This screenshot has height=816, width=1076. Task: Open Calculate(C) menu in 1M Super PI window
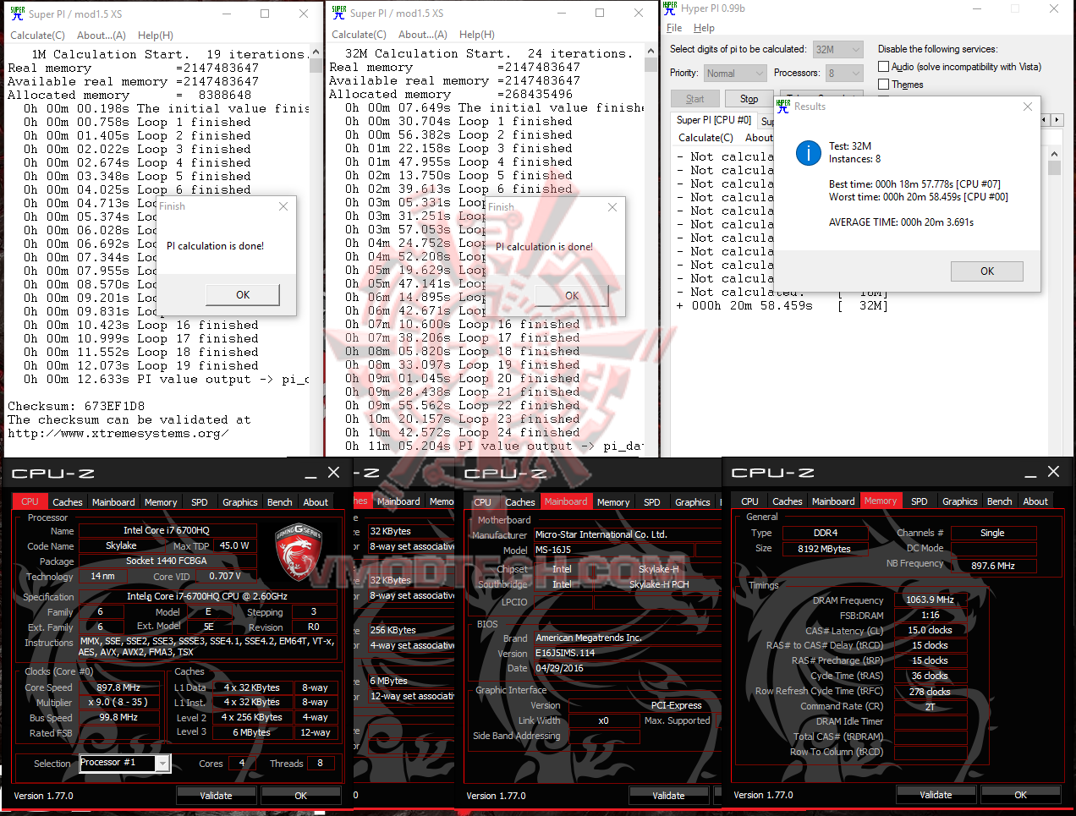point(37,36)
